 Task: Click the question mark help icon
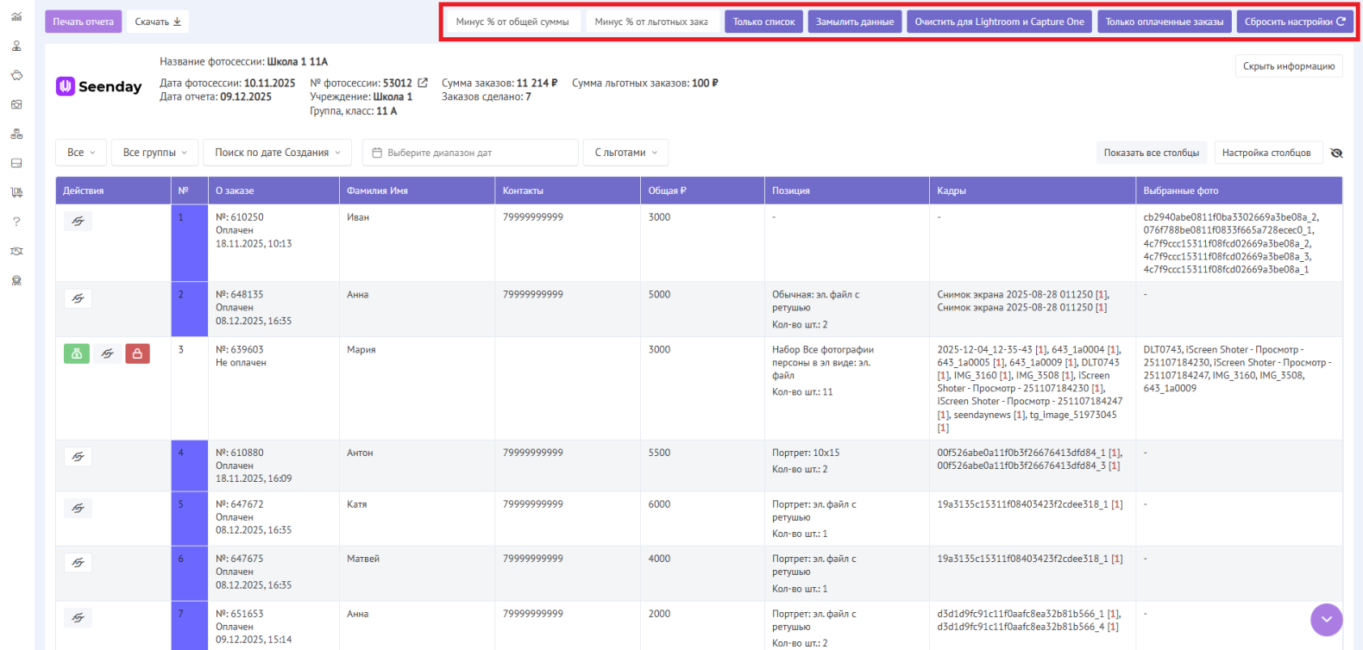pos(16,222)
